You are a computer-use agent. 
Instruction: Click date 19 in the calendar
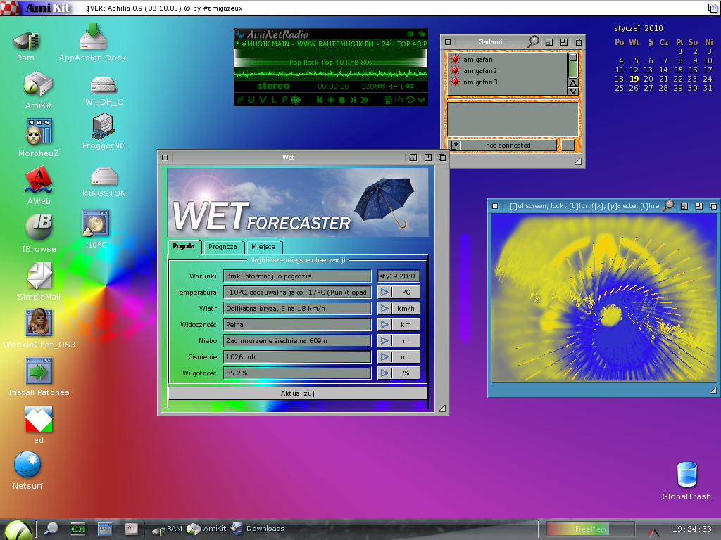pos(634,79)
